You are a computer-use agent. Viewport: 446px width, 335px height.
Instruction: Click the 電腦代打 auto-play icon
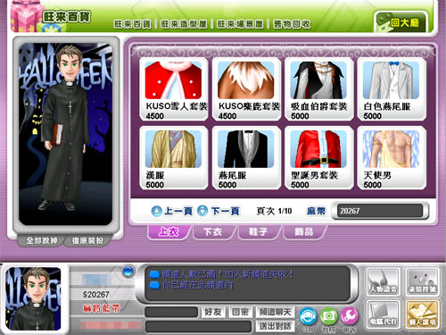tap(384, 314)
